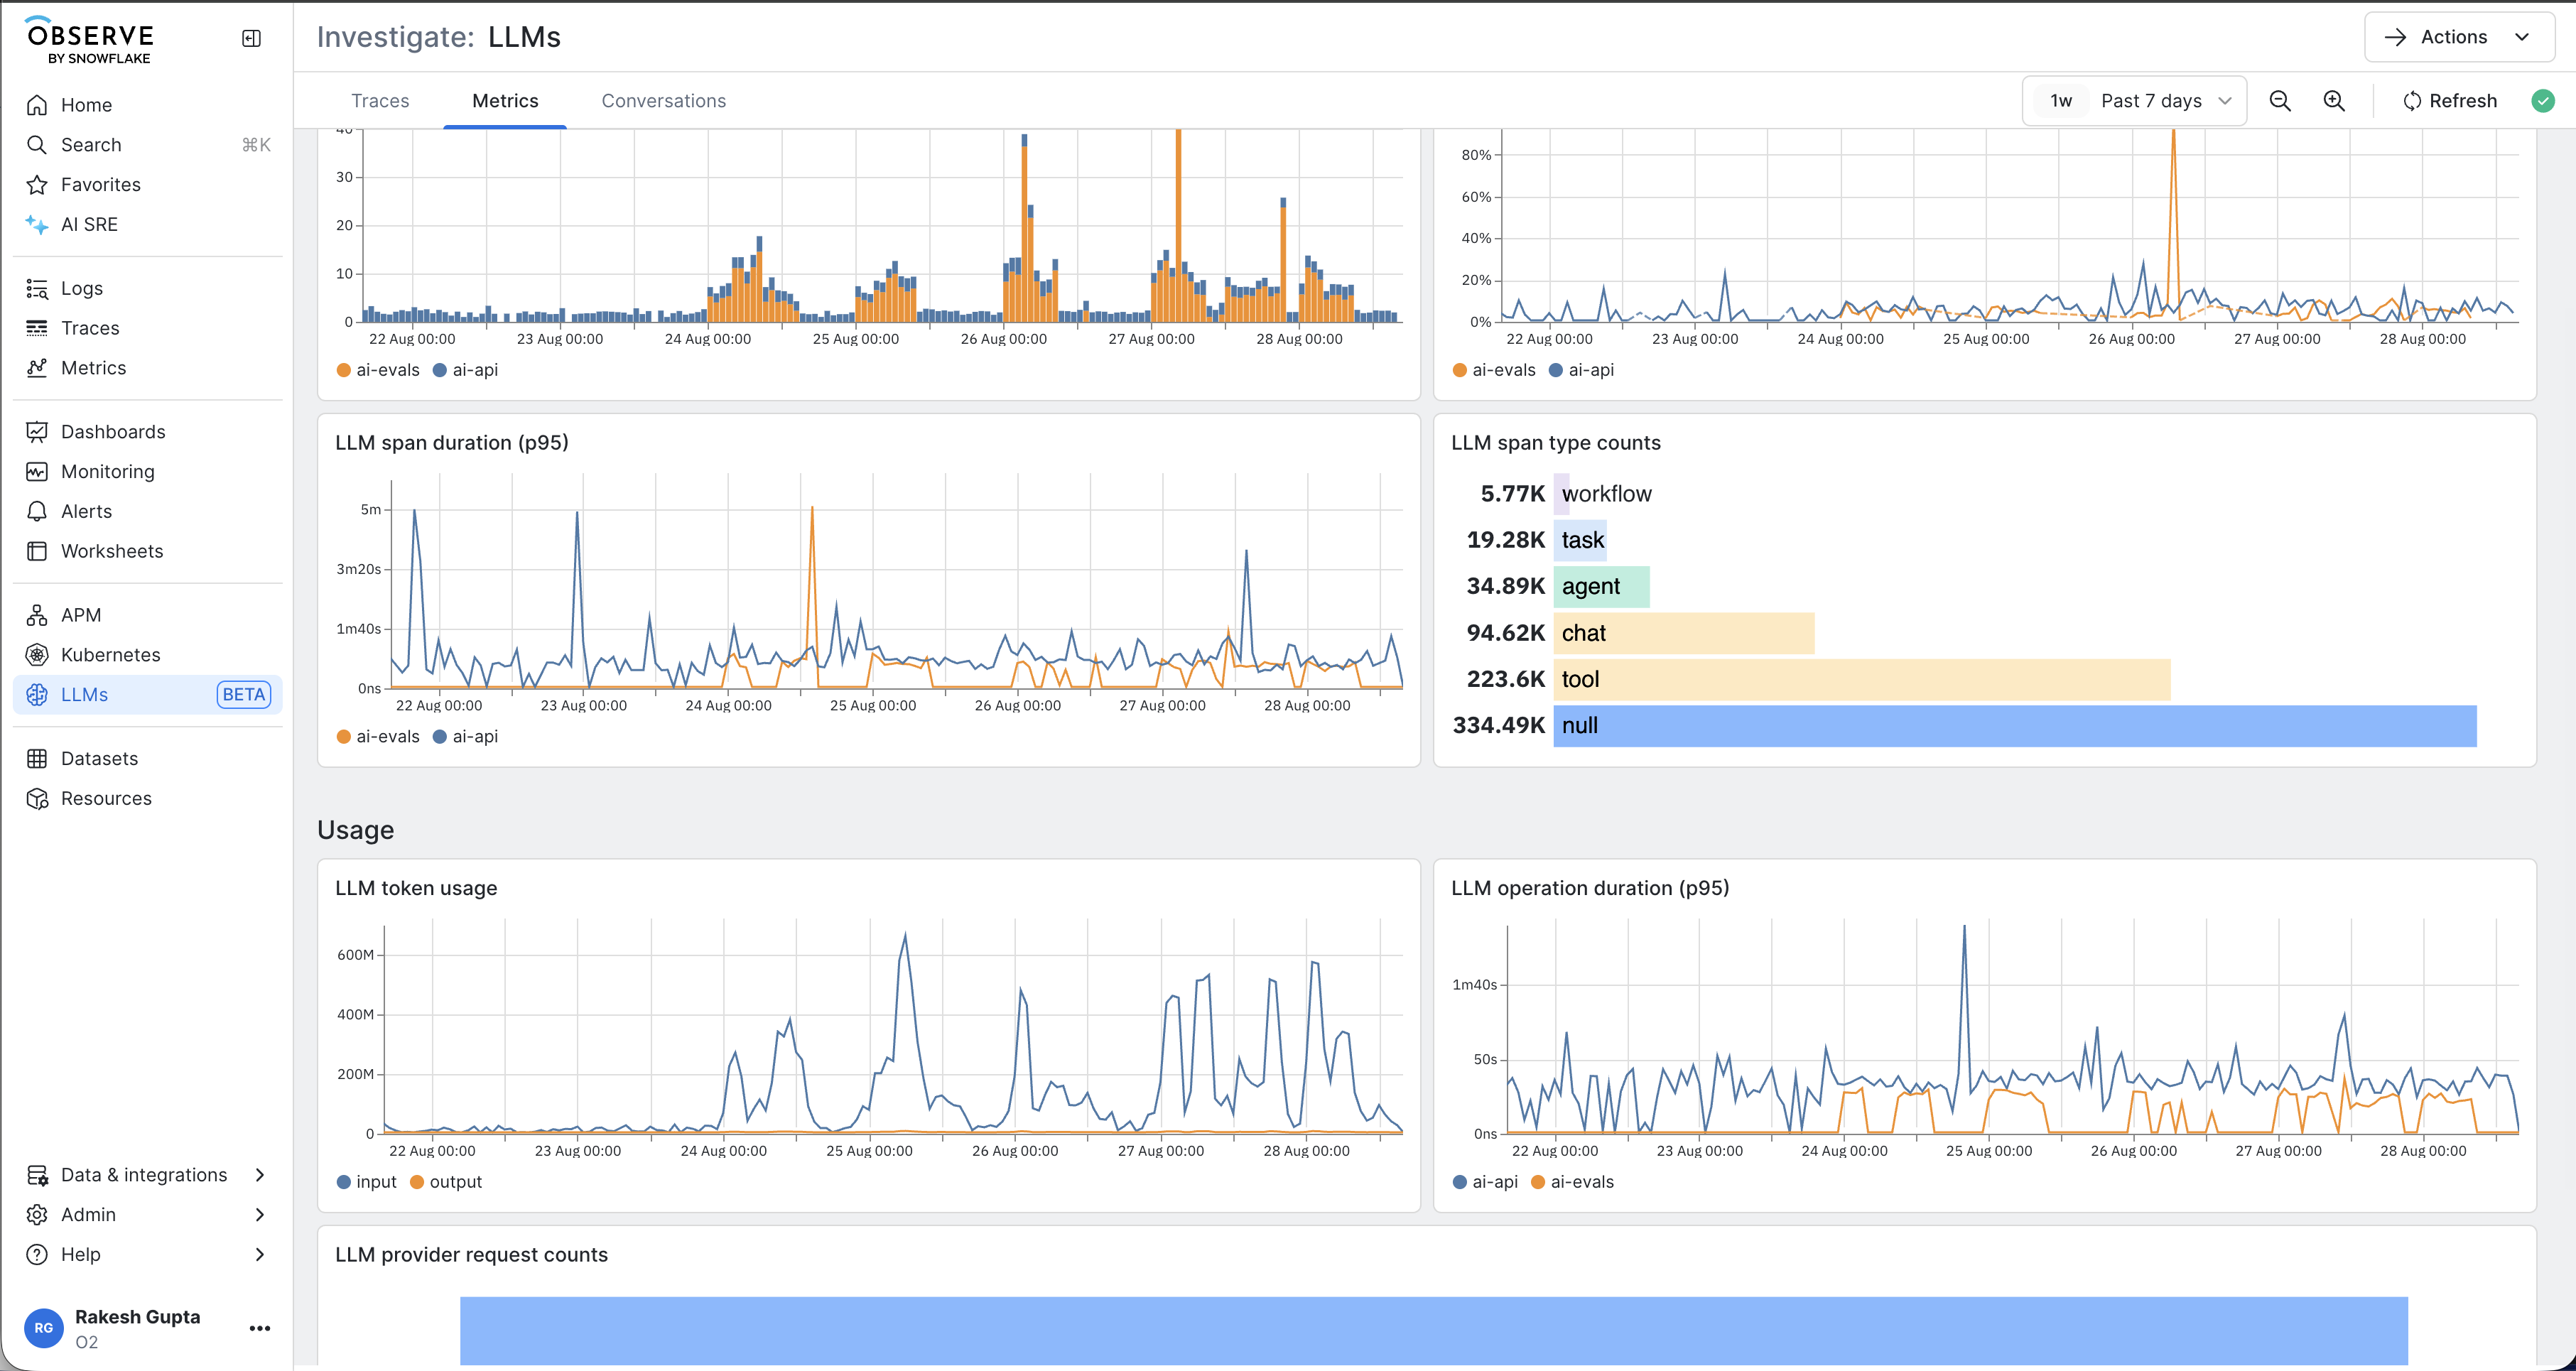The image size is (2576, 1371).
Task: Click the chat bar in span type counts
Action: click(1684, 633)
